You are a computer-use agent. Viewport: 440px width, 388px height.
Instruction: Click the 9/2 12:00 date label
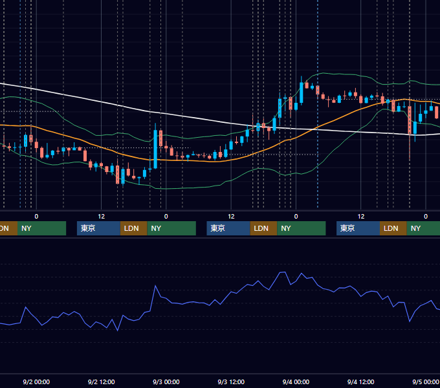102,382
